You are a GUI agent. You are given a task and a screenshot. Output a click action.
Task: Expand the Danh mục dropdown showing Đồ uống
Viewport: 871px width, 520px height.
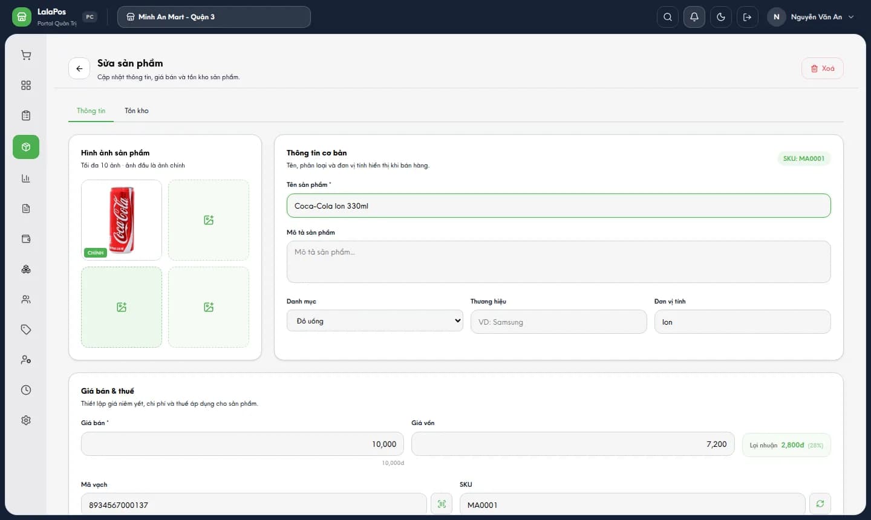coord(375,321)
